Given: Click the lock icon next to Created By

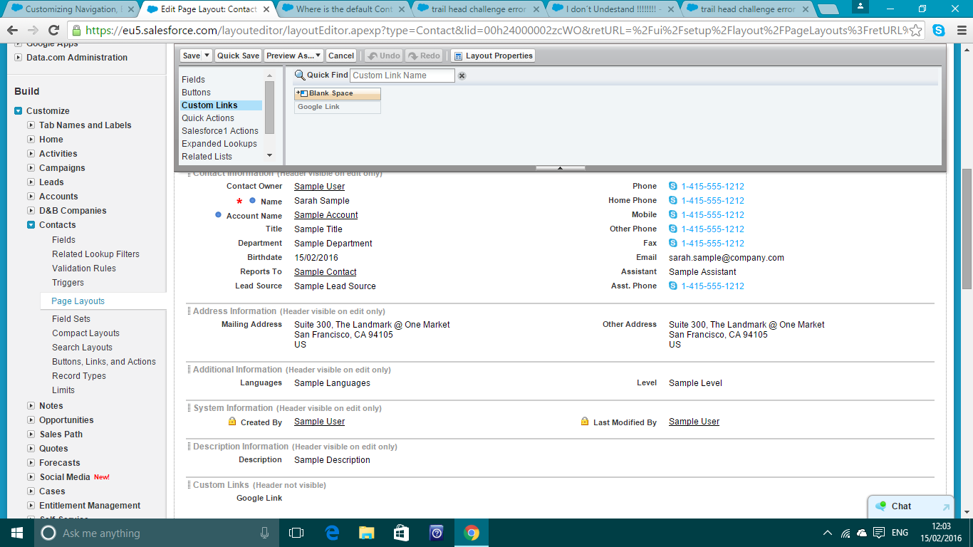Looking at the screenshot, I should click(232, 422).
